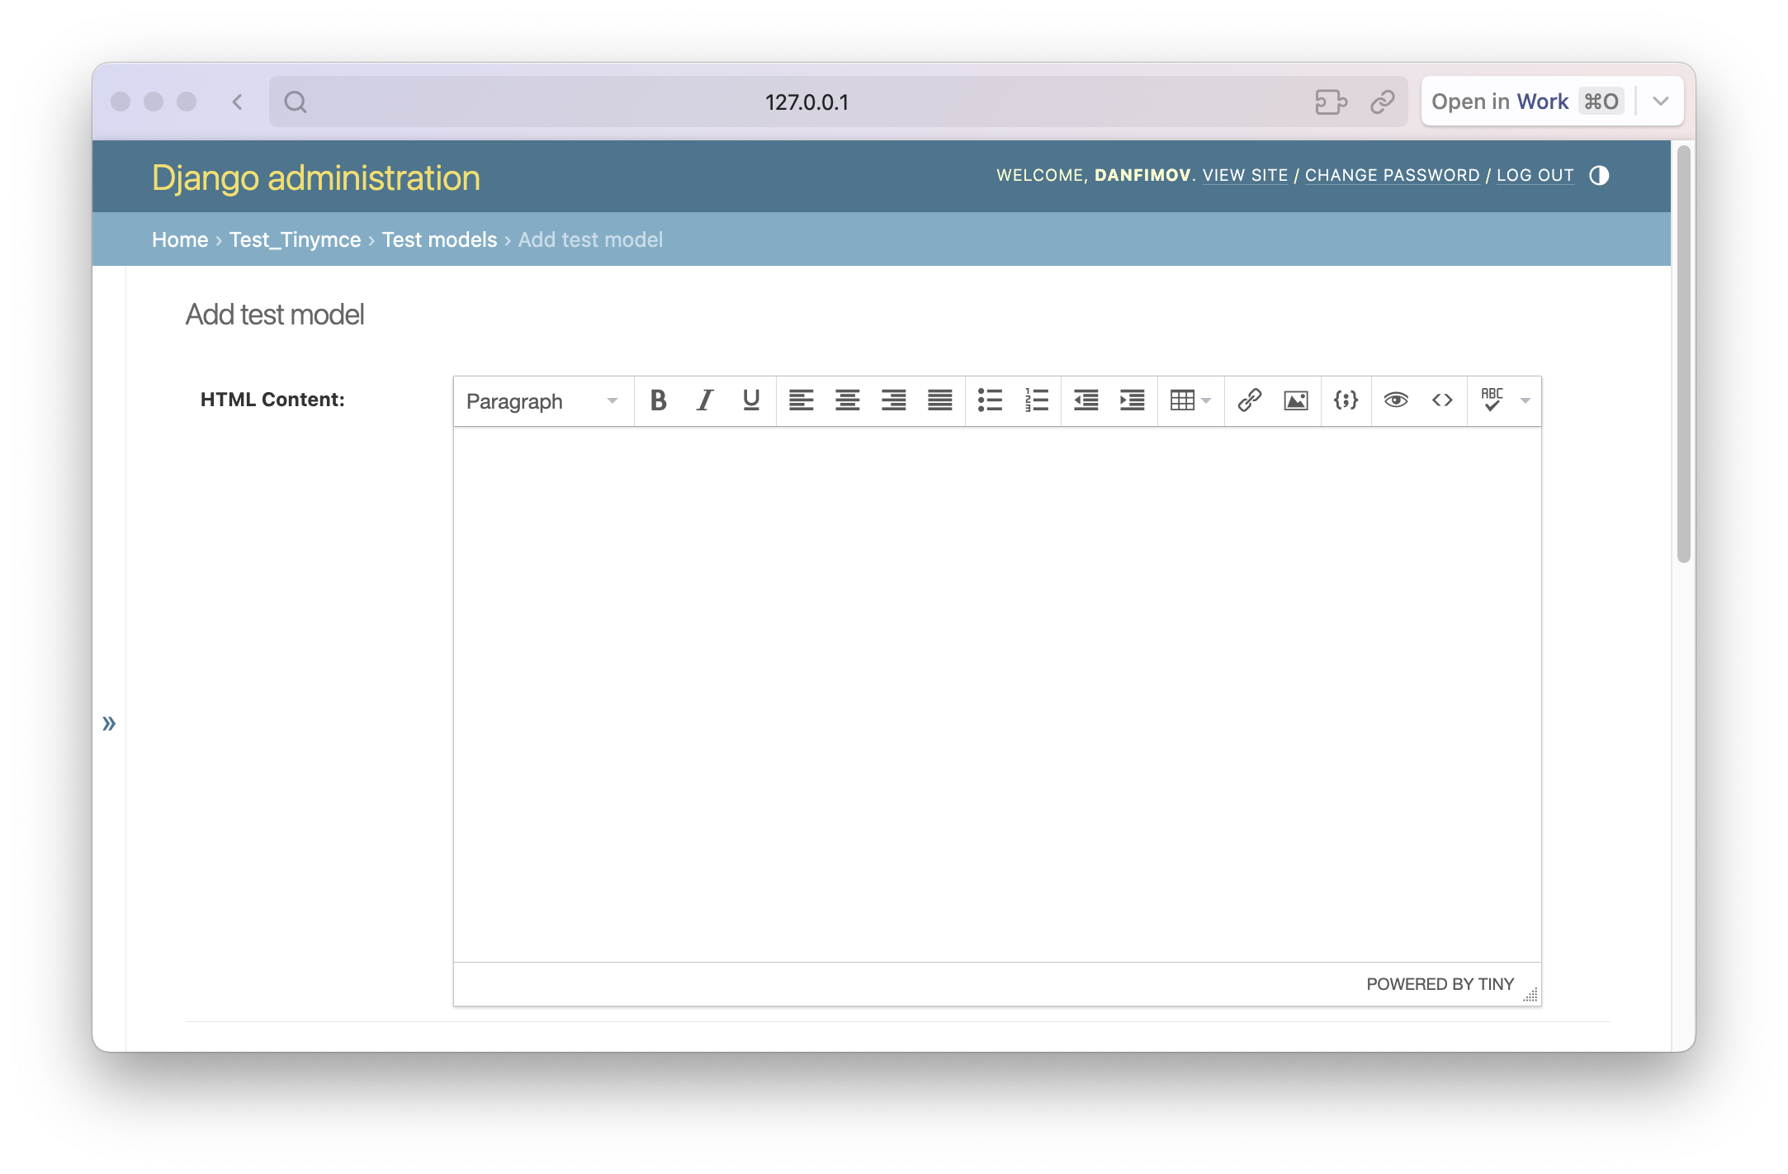The width and height of the screenshot is (1788, 1174).
Task: Run the spellchecker
Action: 1492,400
